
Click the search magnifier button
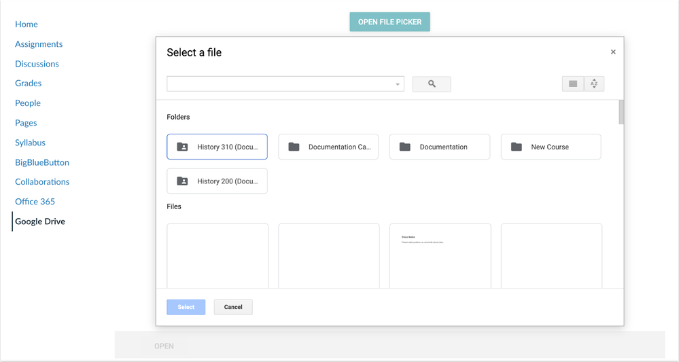point(432,84)
